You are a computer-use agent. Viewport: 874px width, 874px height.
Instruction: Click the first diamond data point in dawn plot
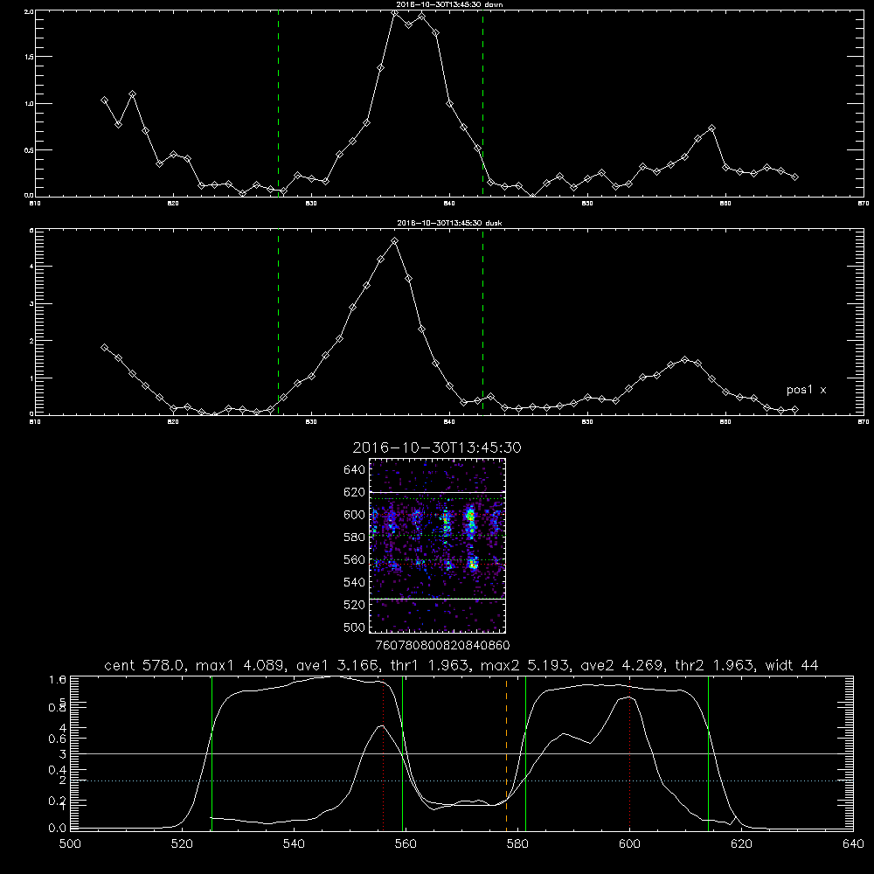click(x=104, y=101)
